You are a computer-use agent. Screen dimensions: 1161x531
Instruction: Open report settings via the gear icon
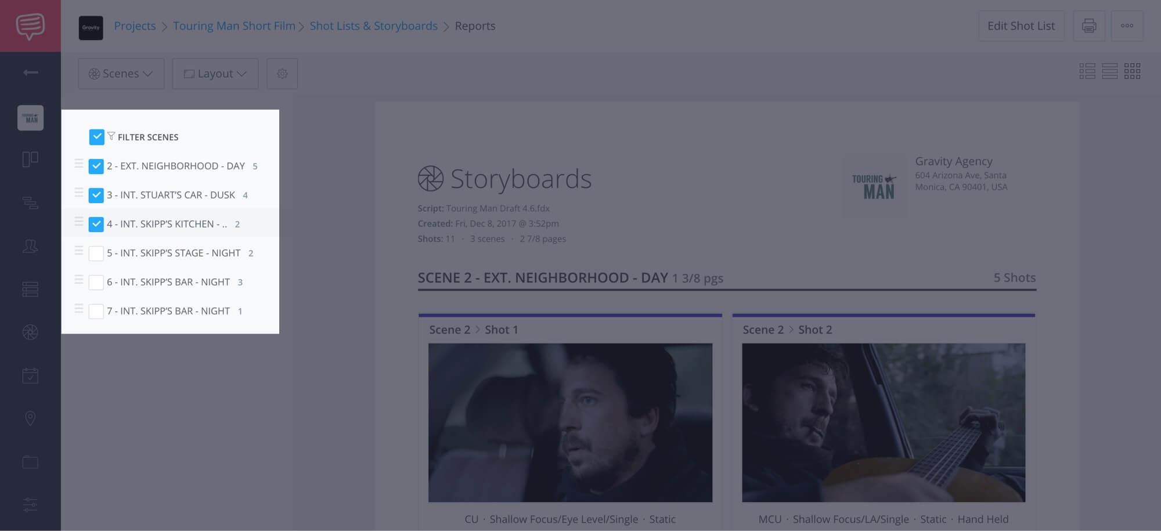pos(283,74)
